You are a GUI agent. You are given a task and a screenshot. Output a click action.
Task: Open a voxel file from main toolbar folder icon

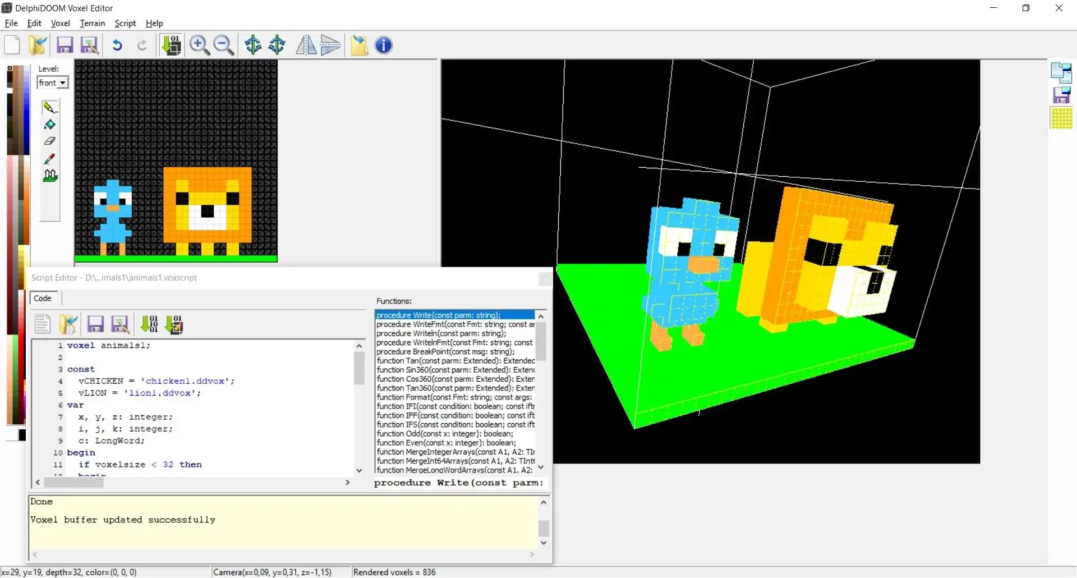[38, 45]
